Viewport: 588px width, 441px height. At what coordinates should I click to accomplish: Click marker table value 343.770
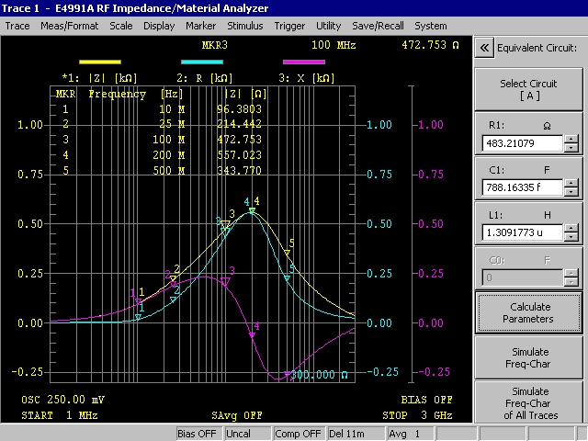point(239,170)
